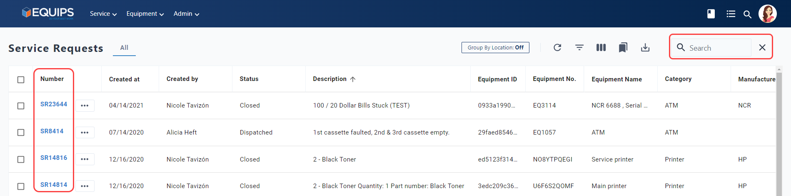This screenshot has height=196, width=791.
Task: Open the column chooser icon
Action: pyautogui.click(x=601, y=47)
